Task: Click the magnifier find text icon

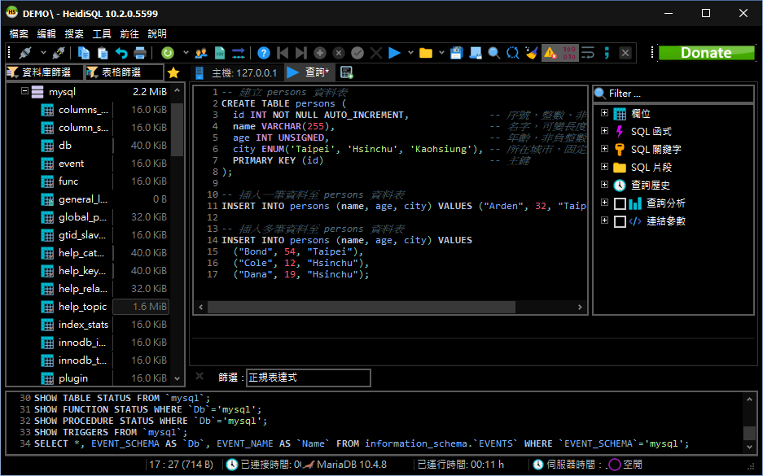Action: [x=494, y=53]
